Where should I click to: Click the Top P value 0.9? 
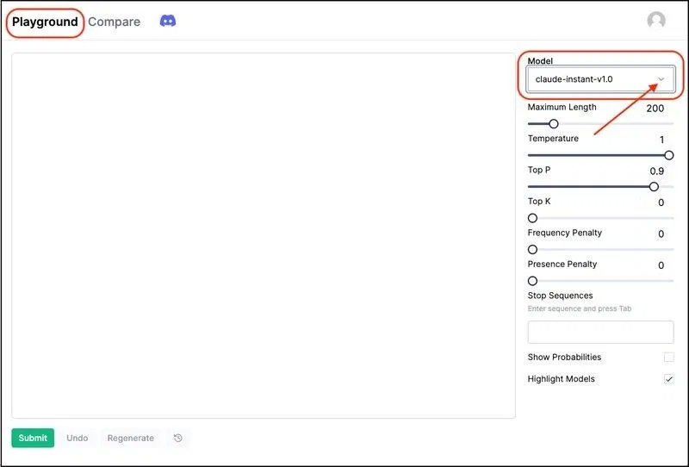pos(657,171)
